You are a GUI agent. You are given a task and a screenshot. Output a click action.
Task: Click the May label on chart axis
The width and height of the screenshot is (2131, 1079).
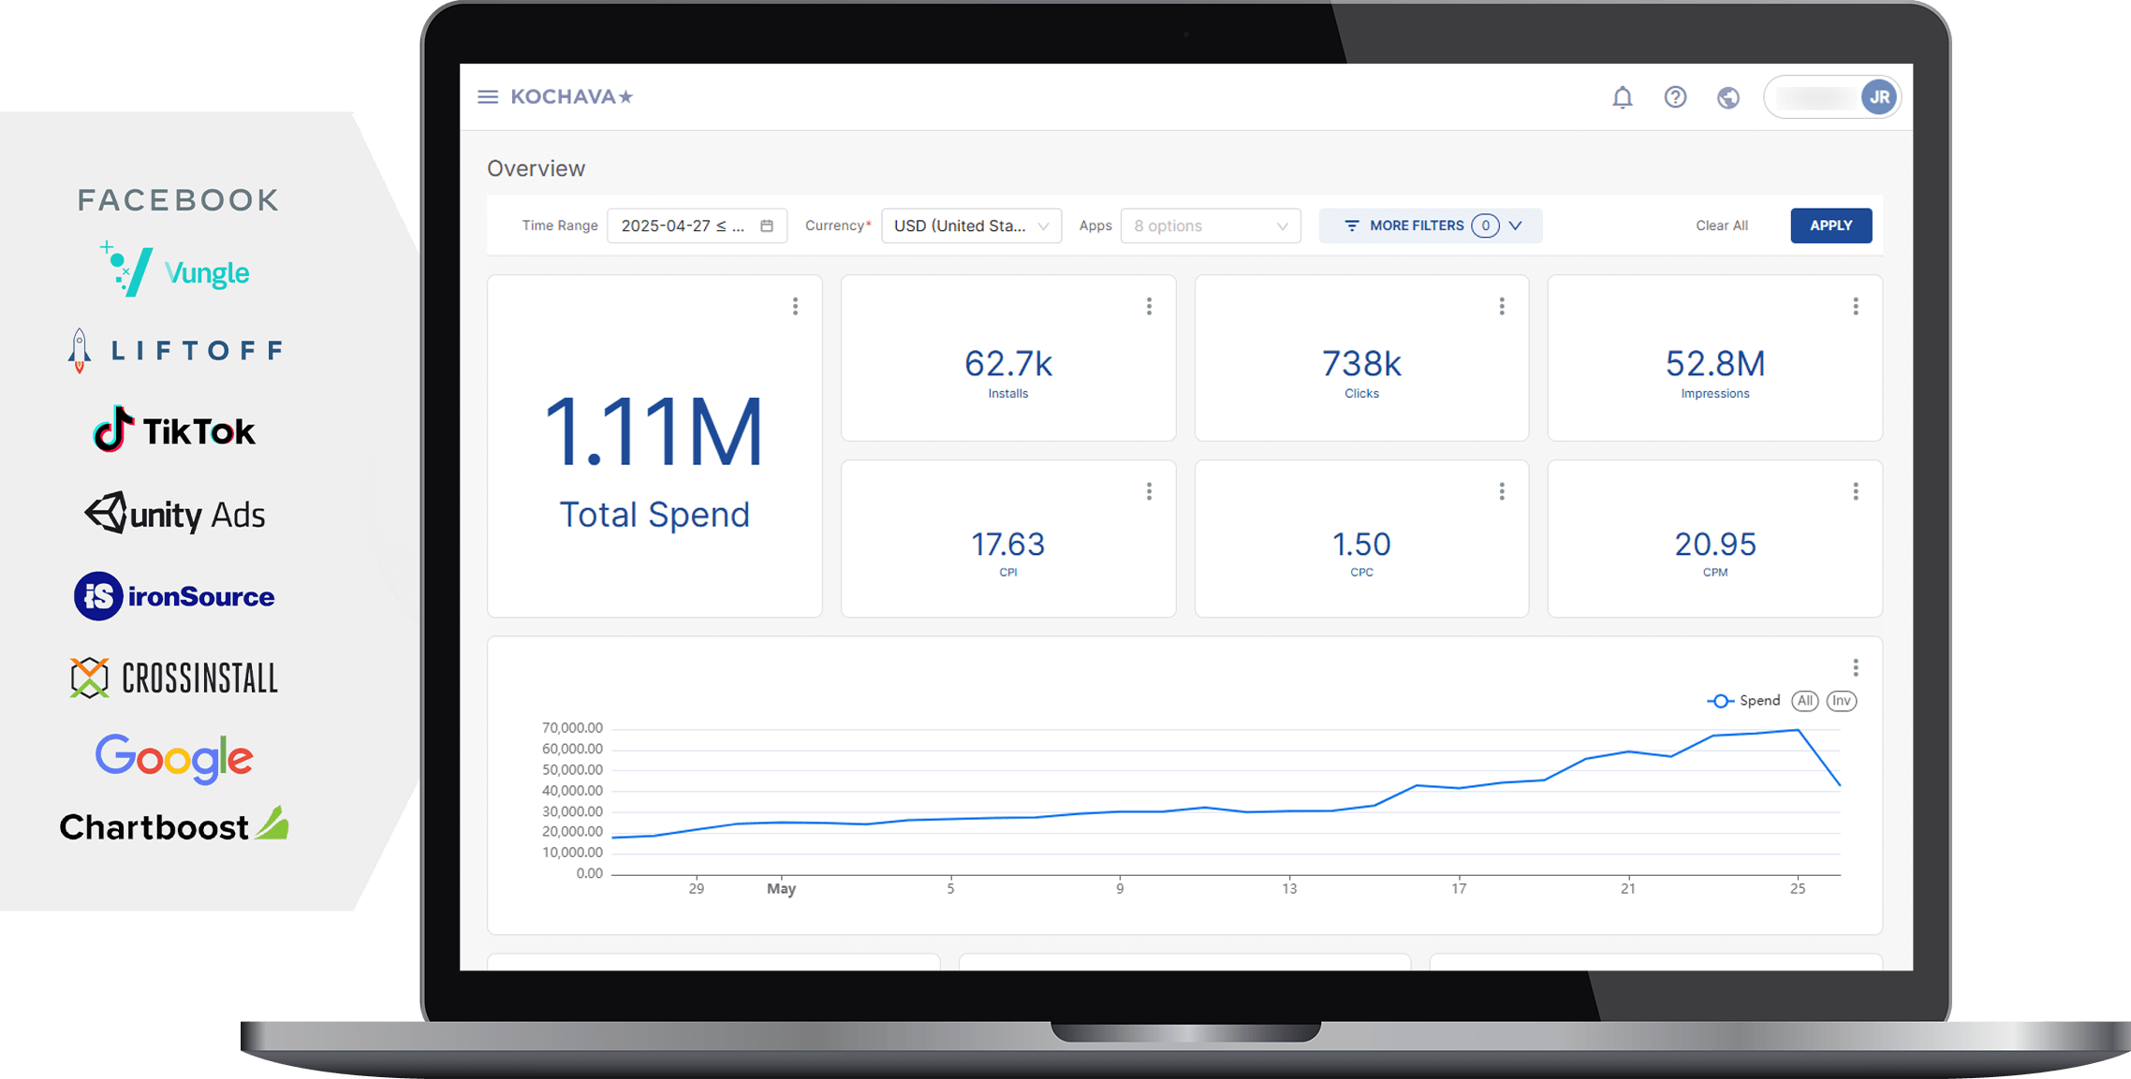[781, 888]
